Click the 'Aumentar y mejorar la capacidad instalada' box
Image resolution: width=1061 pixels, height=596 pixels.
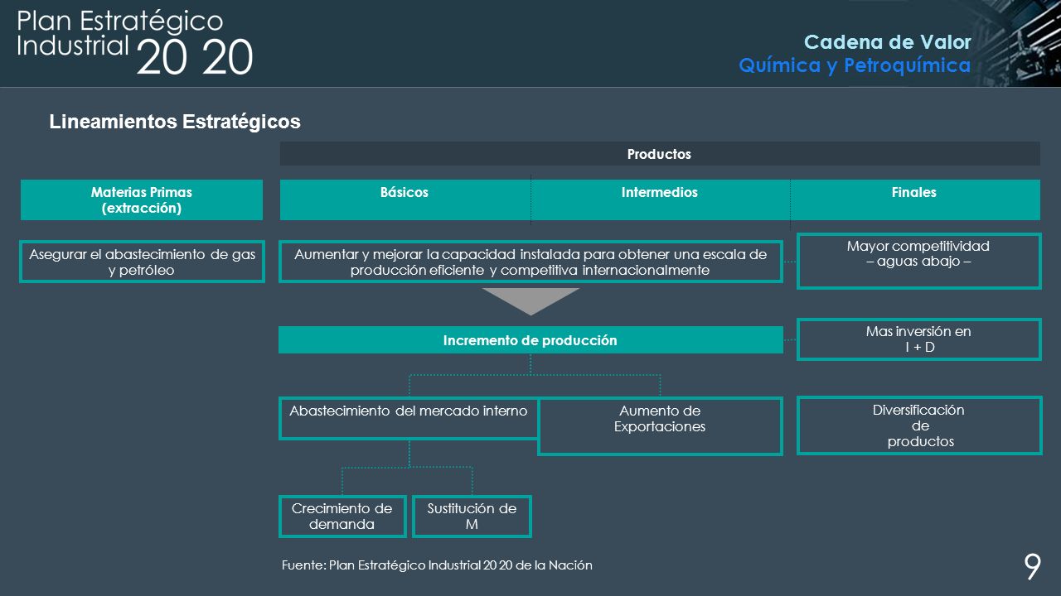point(530,262)
